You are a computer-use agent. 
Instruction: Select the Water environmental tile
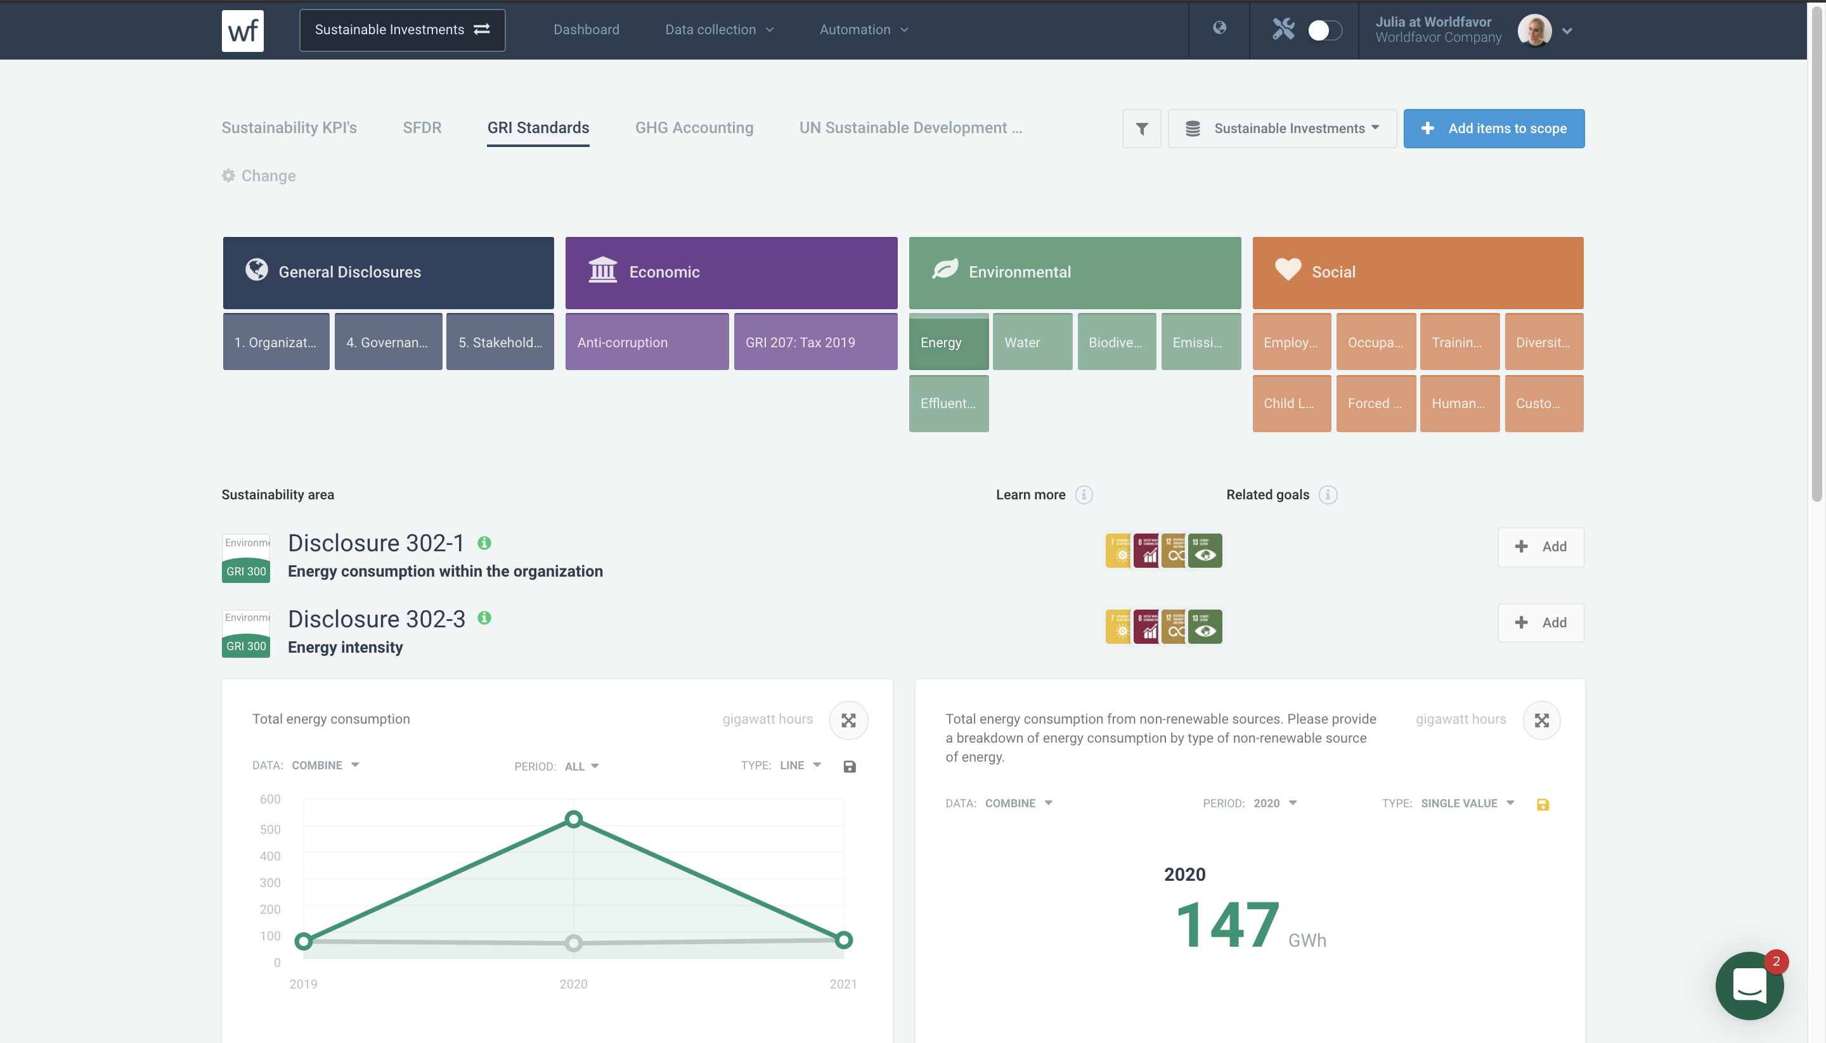[x=1032, y=342]
